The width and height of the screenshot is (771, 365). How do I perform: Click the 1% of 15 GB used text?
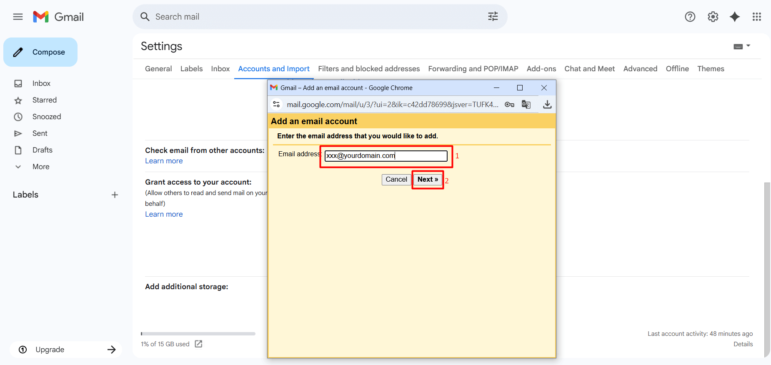click(x=165, y=344)
